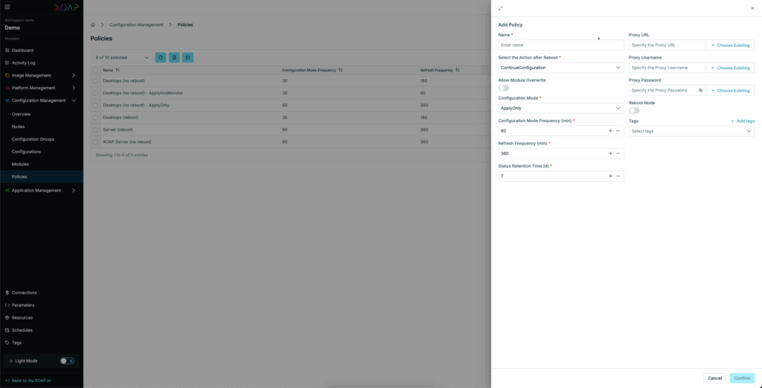Toggle Allow Module Overwrite switch

[x=504, y=88]
